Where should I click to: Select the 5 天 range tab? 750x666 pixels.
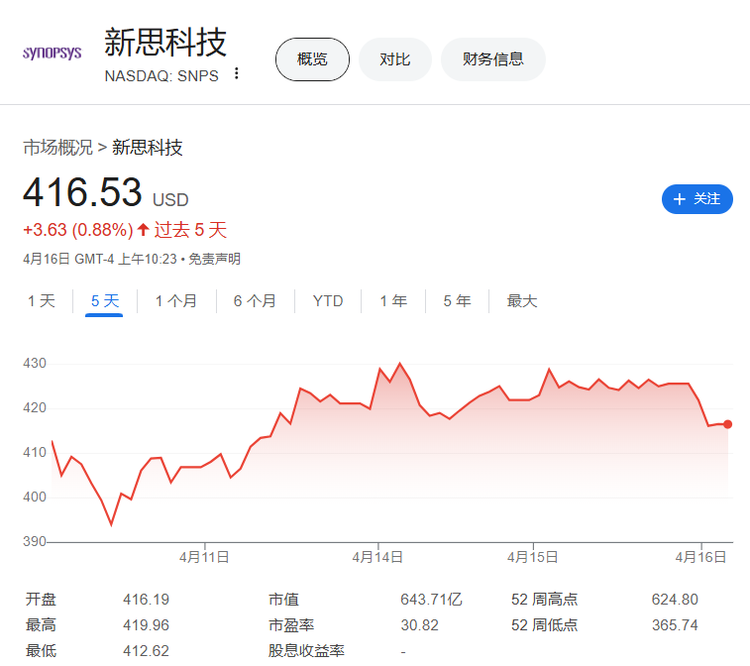pos(105,301)
